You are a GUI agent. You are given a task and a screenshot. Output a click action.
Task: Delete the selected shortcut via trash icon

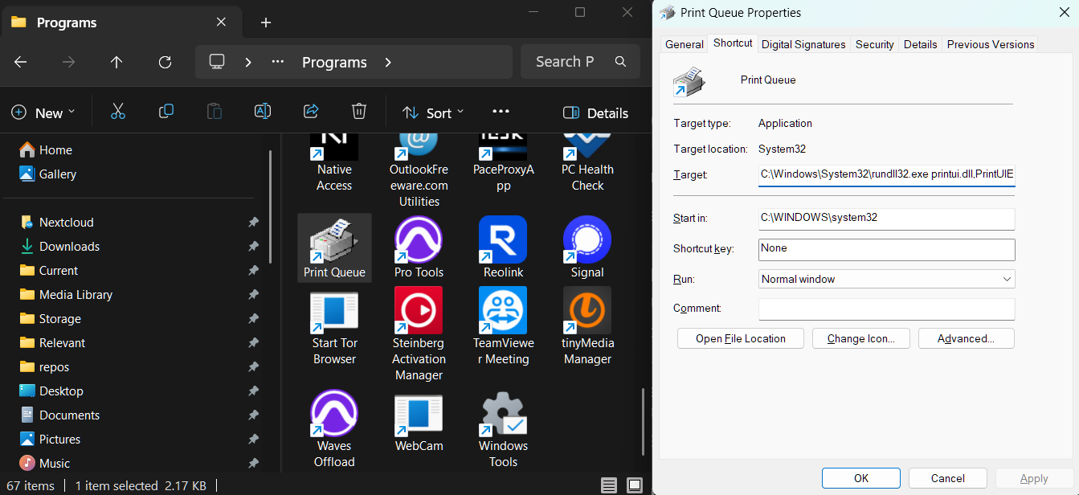[358, 111]
